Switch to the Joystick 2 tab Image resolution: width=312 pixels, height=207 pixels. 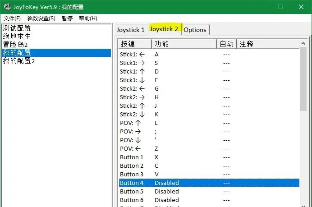164,29
